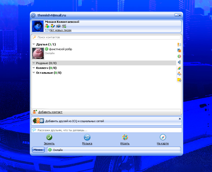Click the photo camera icon

[x=58, y=26]
